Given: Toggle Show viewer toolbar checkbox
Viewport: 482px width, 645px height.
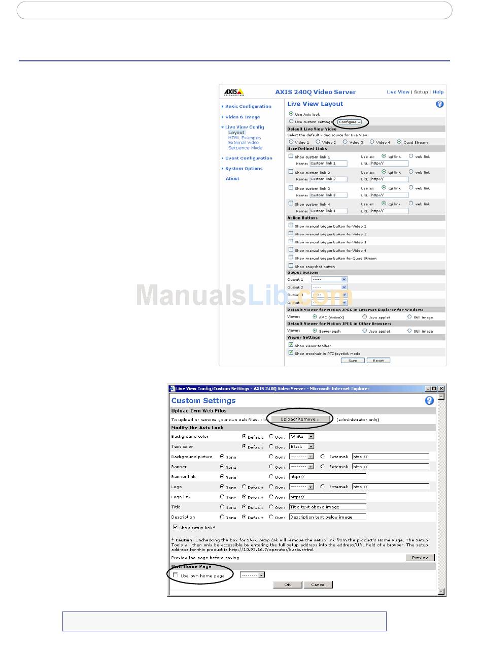Looking at the screenshot, I should click(291, 345).
